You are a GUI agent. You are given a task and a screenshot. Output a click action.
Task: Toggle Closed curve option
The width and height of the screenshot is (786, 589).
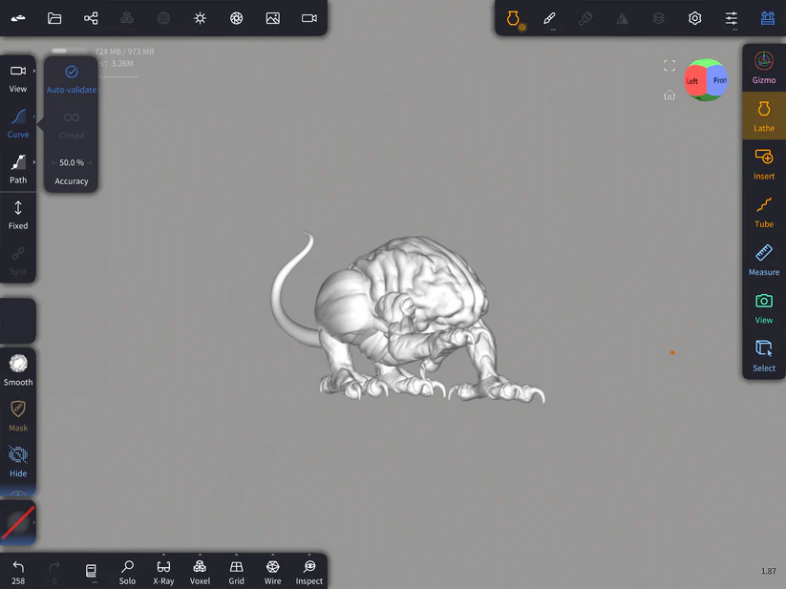coord(72,125)
